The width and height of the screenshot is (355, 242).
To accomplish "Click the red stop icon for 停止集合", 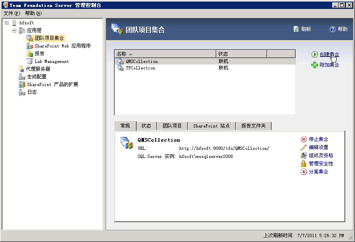I will point(304,139).
